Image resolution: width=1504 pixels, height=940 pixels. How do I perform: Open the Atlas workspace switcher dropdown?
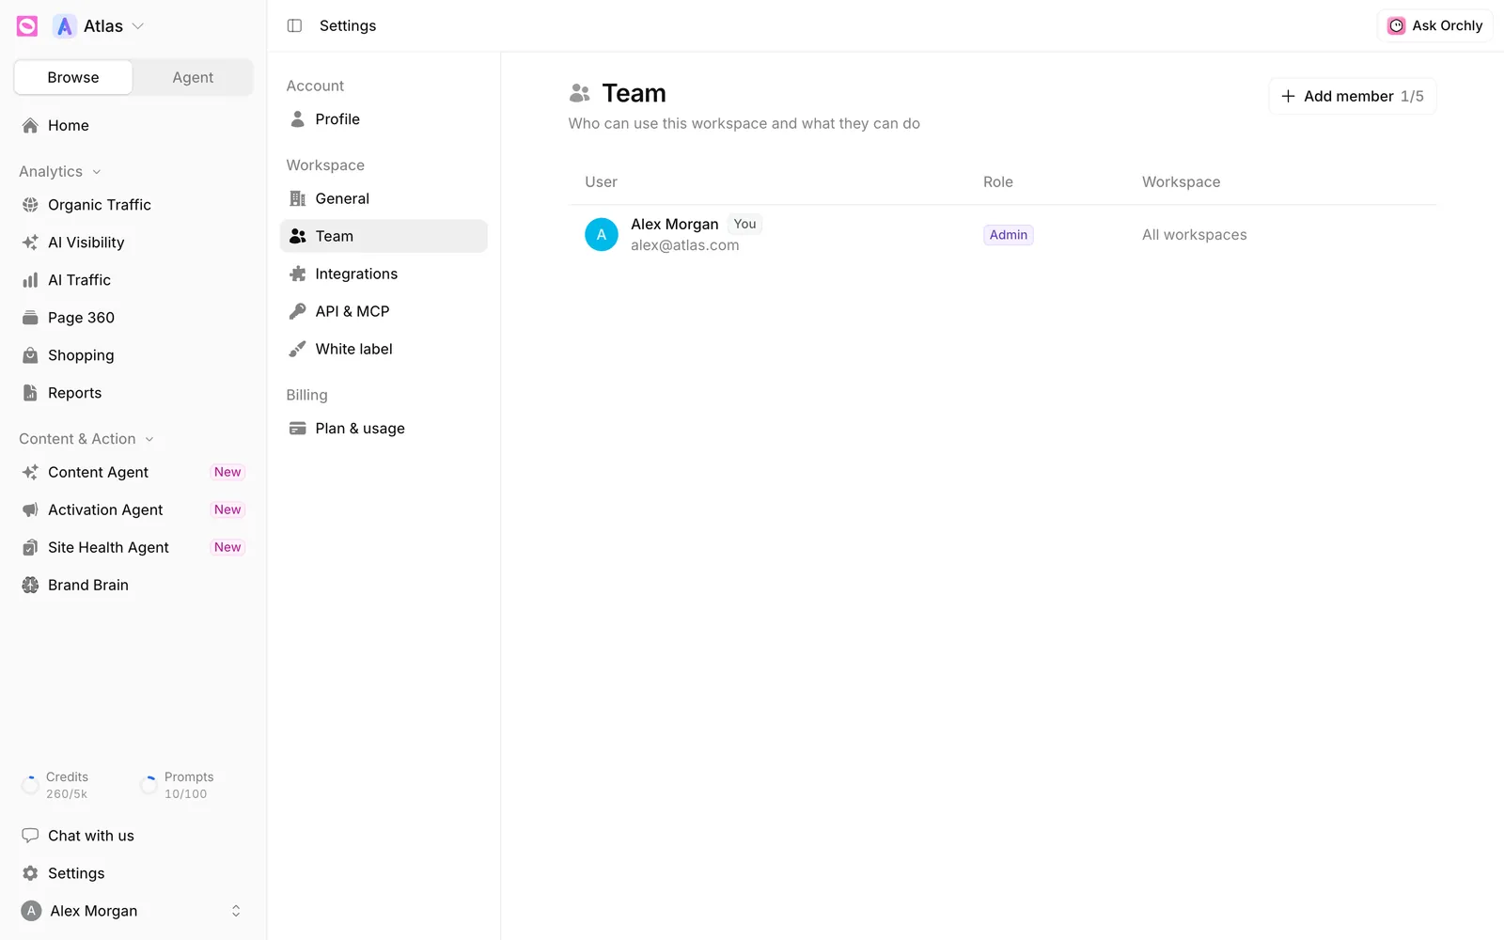(99, 26)
